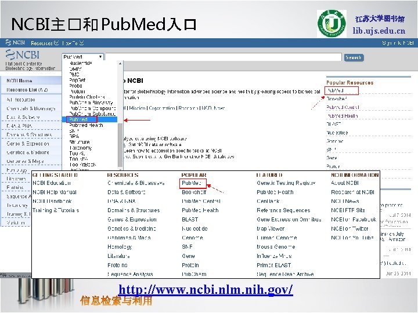Select Nucleotide in the database list
This screenshot has height=313, width=418.
[81, 63]
